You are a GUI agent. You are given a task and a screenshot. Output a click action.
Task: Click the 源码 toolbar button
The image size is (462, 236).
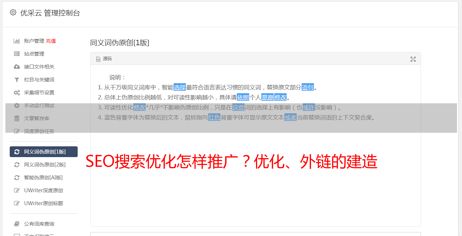click(x=104, y=59)
